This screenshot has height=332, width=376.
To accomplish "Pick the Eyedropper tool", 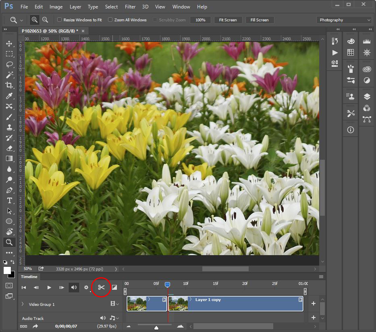I will coord(9,96).
